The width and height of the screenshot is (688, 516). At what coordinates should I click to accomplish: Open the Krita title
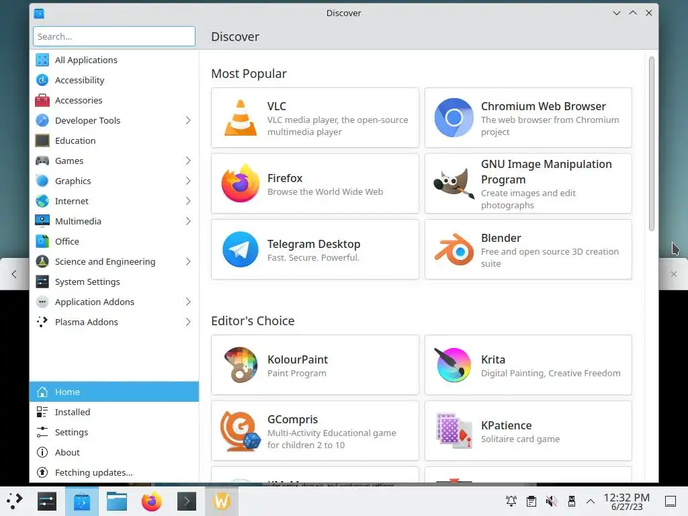pyautogui.click(x=492, y=360)
